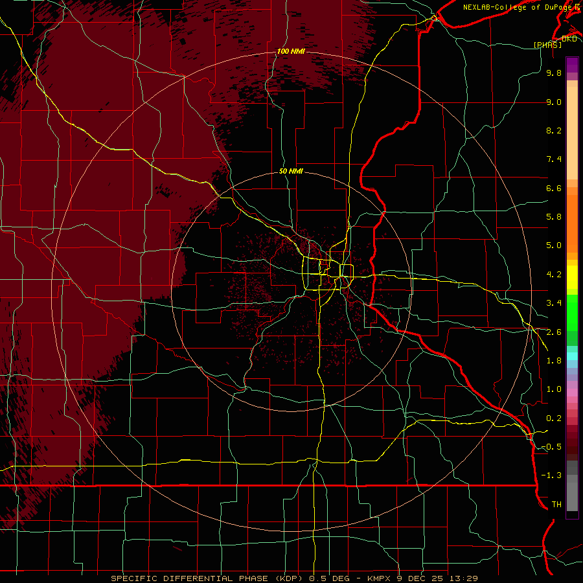This screenshot has height=583, width=583.
Task: Click the 3.4 value on the scale
Action: coord(554,303)
